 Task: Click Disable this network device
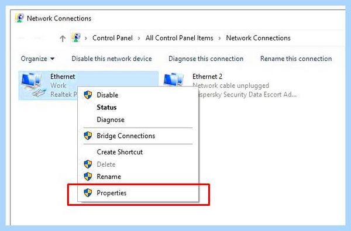point(112,58)
